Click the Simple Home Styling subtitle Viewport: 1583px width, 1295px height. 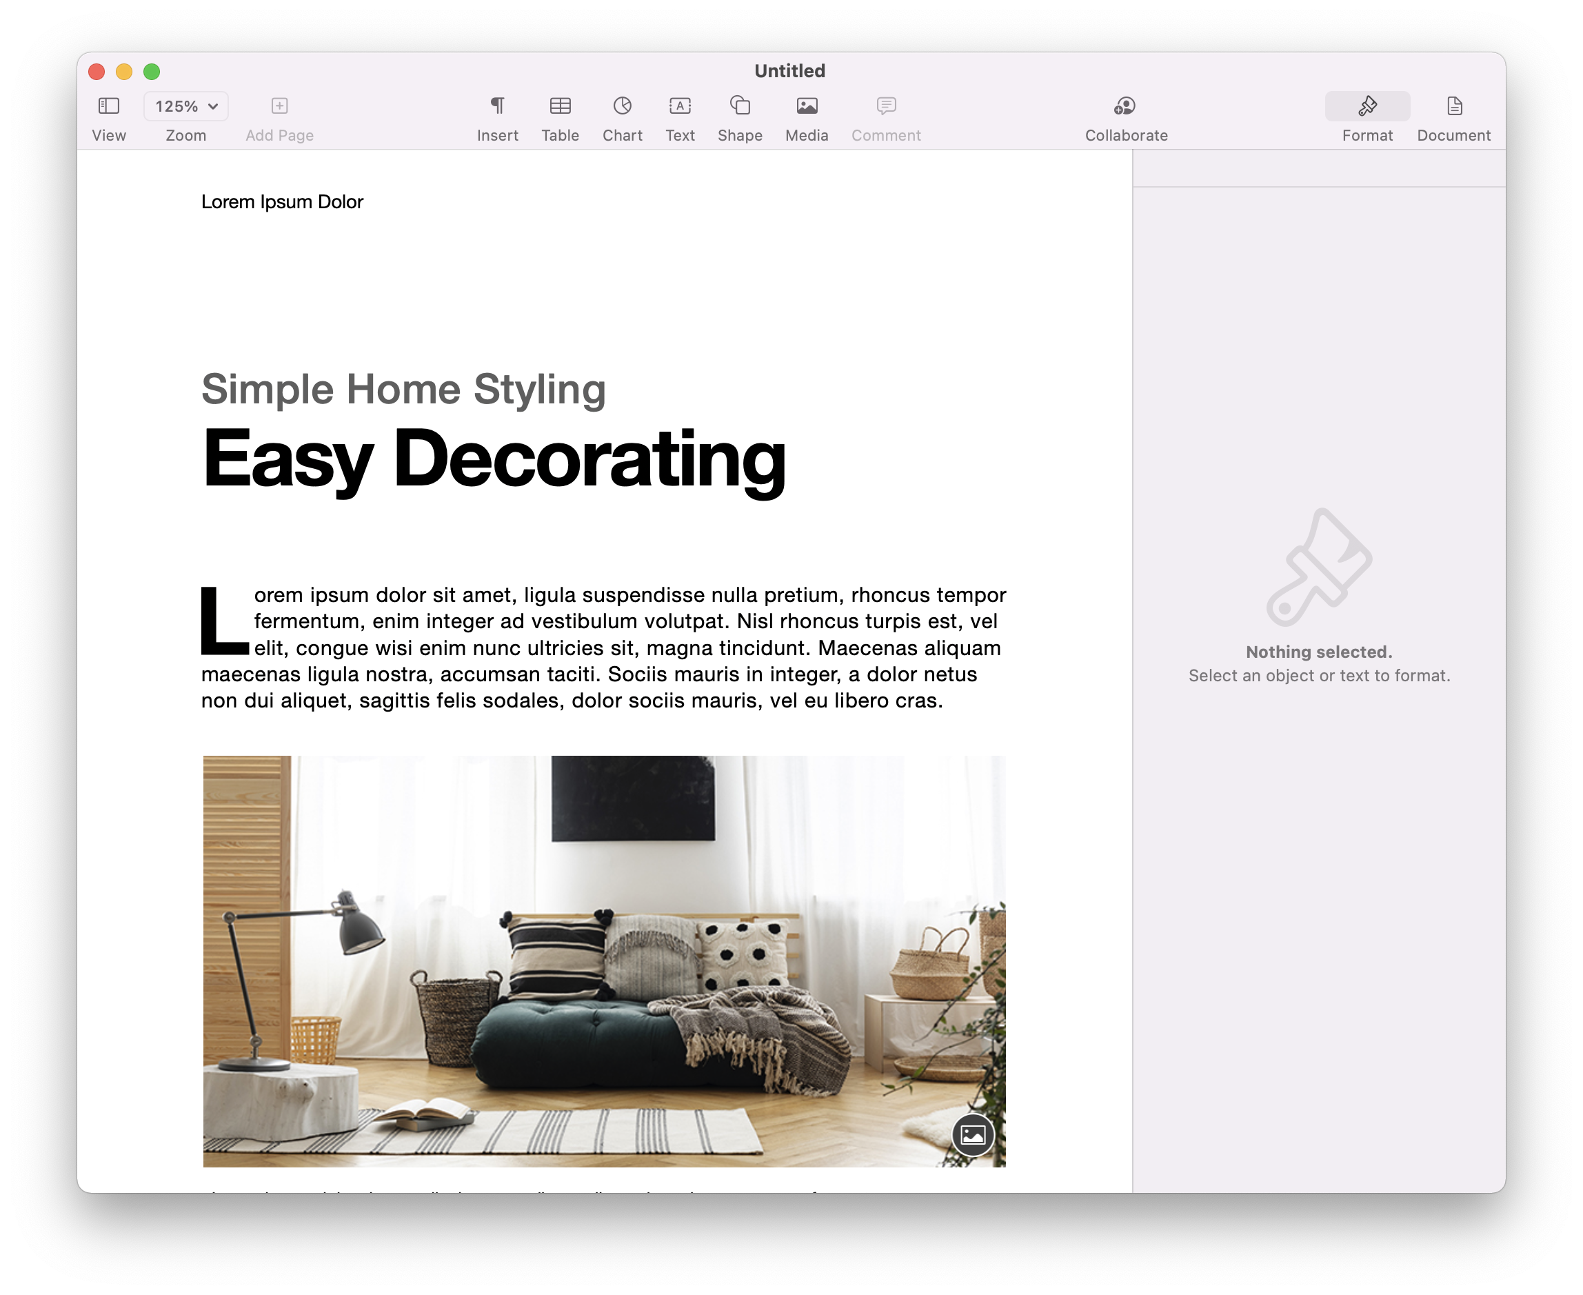403,390
